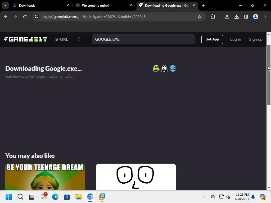Open the Windows Start menu
The width and height of the screenshot is (271, 203).
(x=9, y=197)
